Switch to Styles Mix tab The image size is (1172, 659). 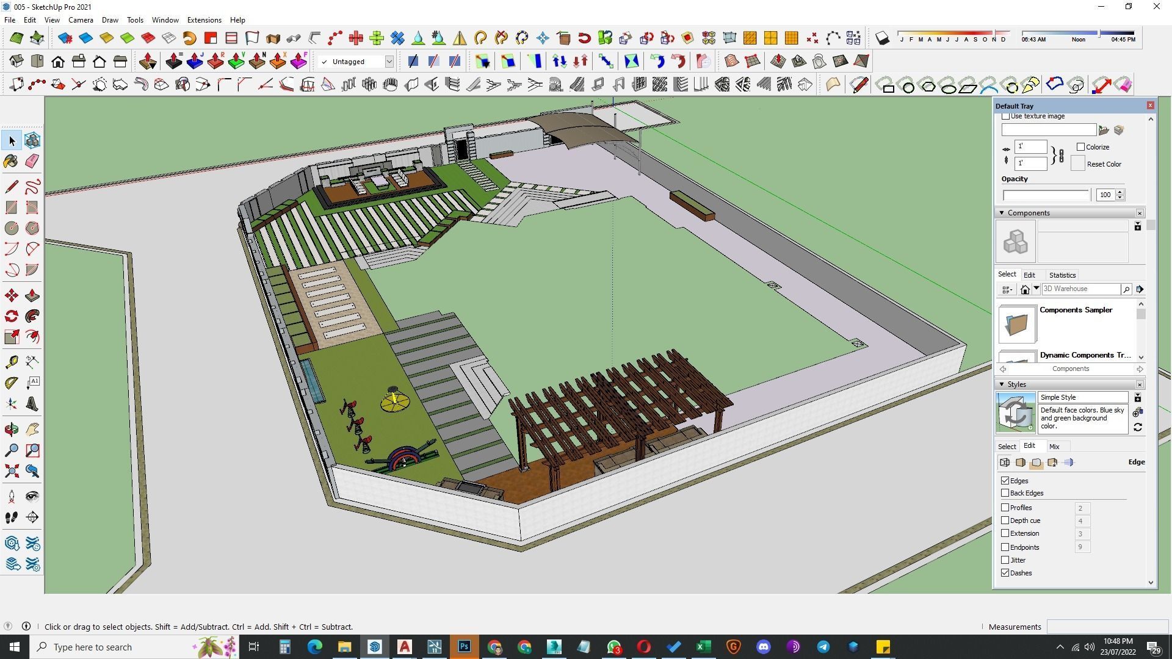1054,447
